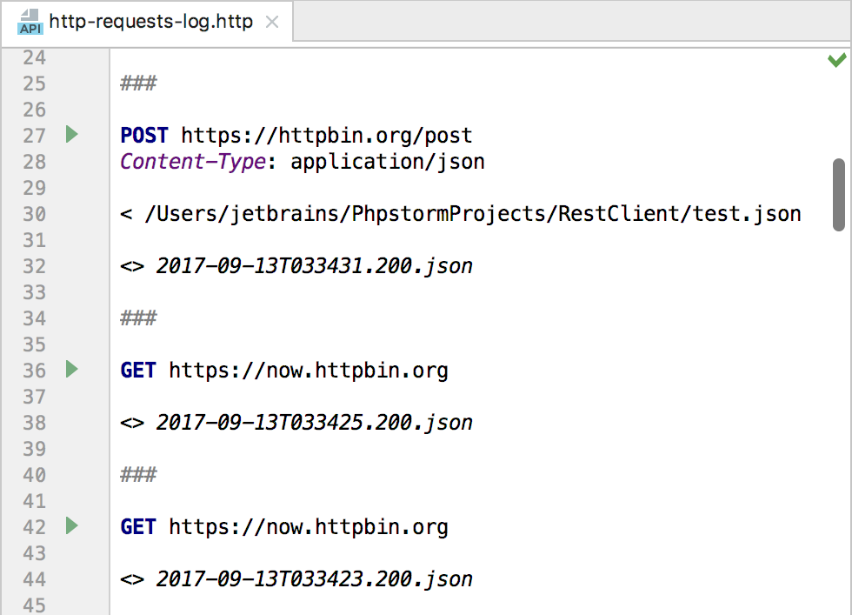Image resolution: width=852 pixels, height=615 pixels.
Task: Click the API file icon in tab
Action: 30,23
